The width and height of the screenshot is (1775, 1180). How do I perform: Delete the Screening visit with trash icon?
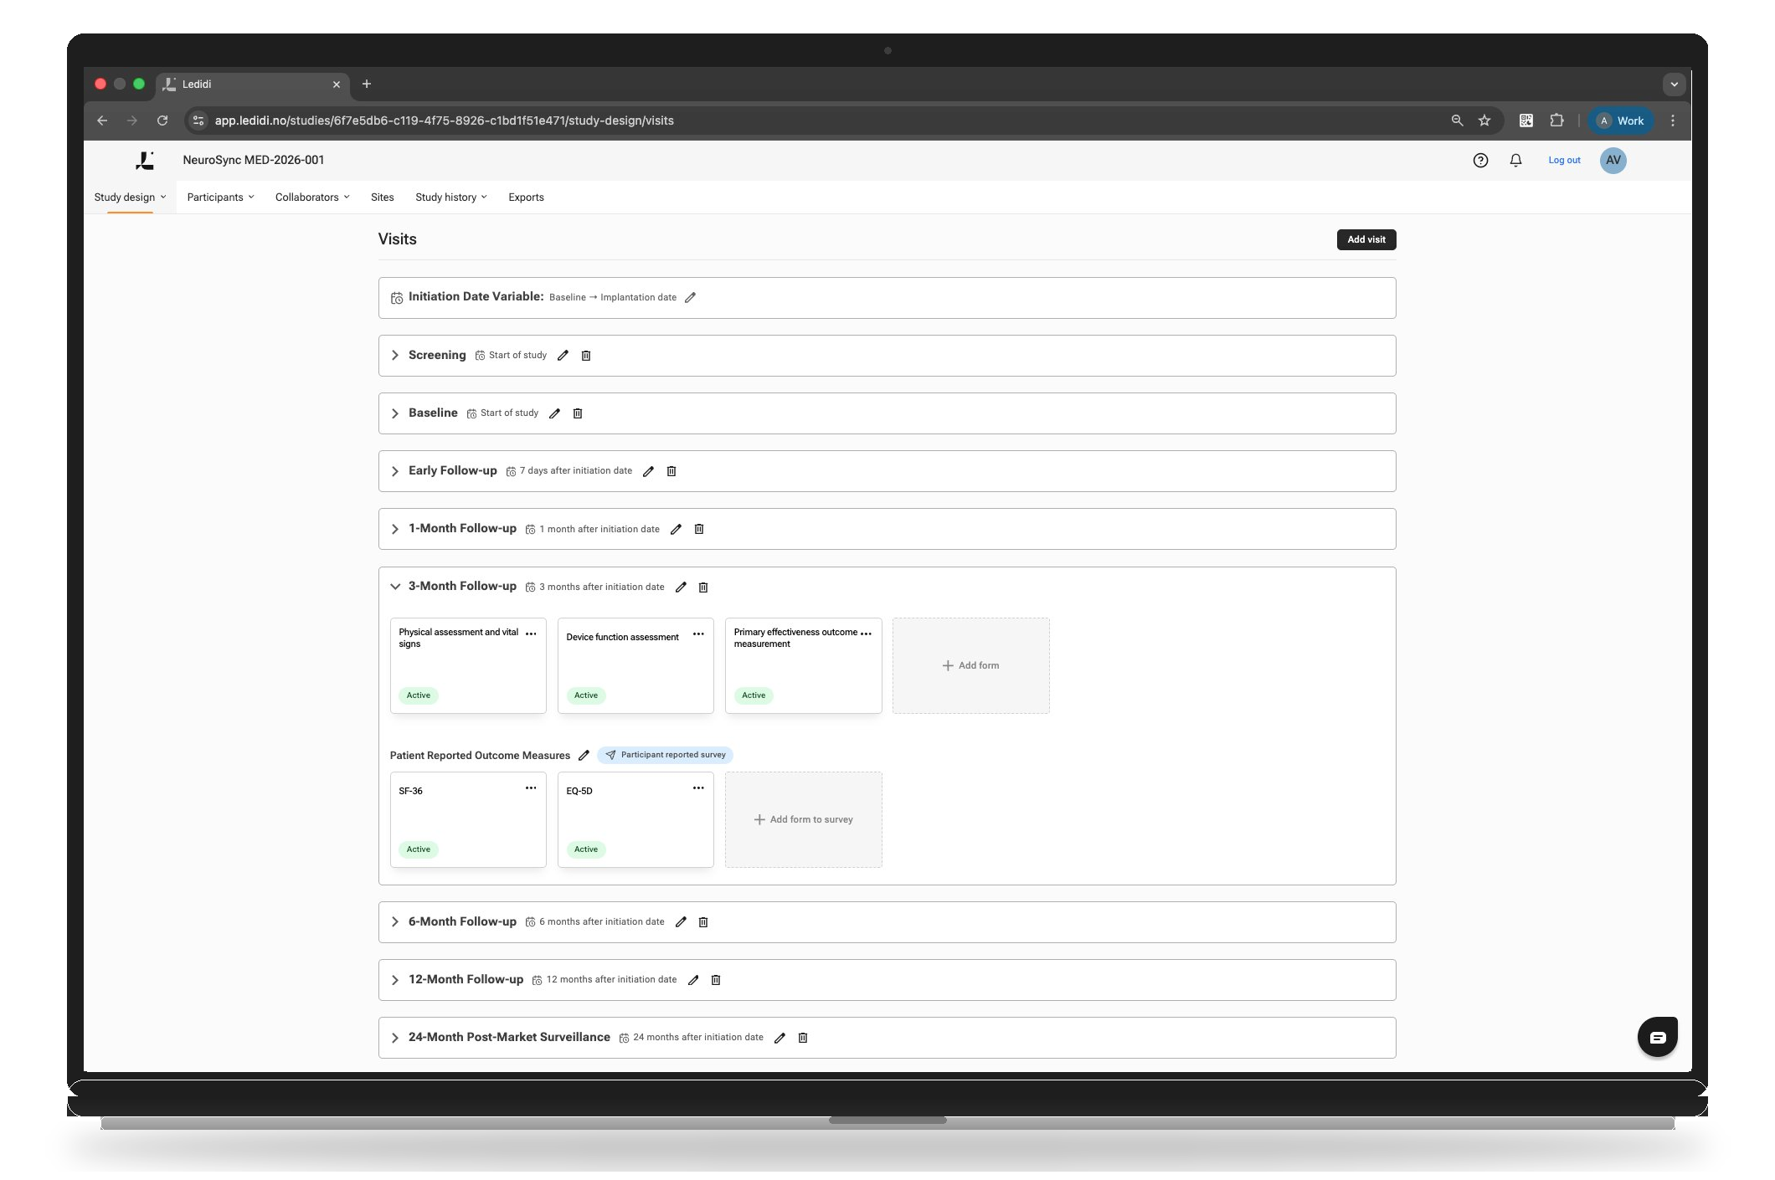coord(586,356)
